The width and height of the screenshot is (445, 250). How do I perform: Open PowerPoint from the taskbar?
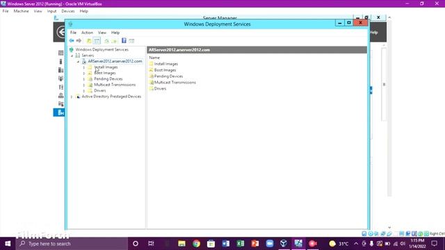(255, 244)
